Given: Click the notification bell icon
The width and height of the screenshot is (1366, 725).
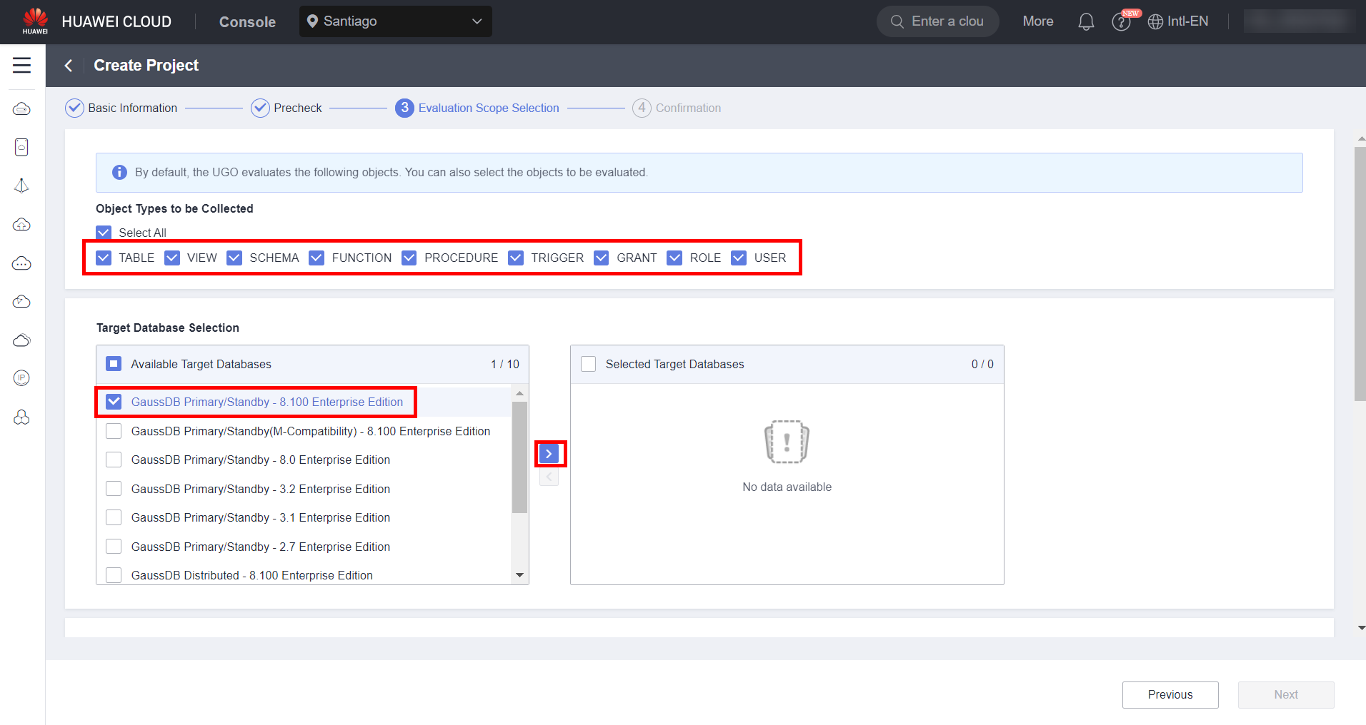Looking at the screenshot, I should [1085, 21].
